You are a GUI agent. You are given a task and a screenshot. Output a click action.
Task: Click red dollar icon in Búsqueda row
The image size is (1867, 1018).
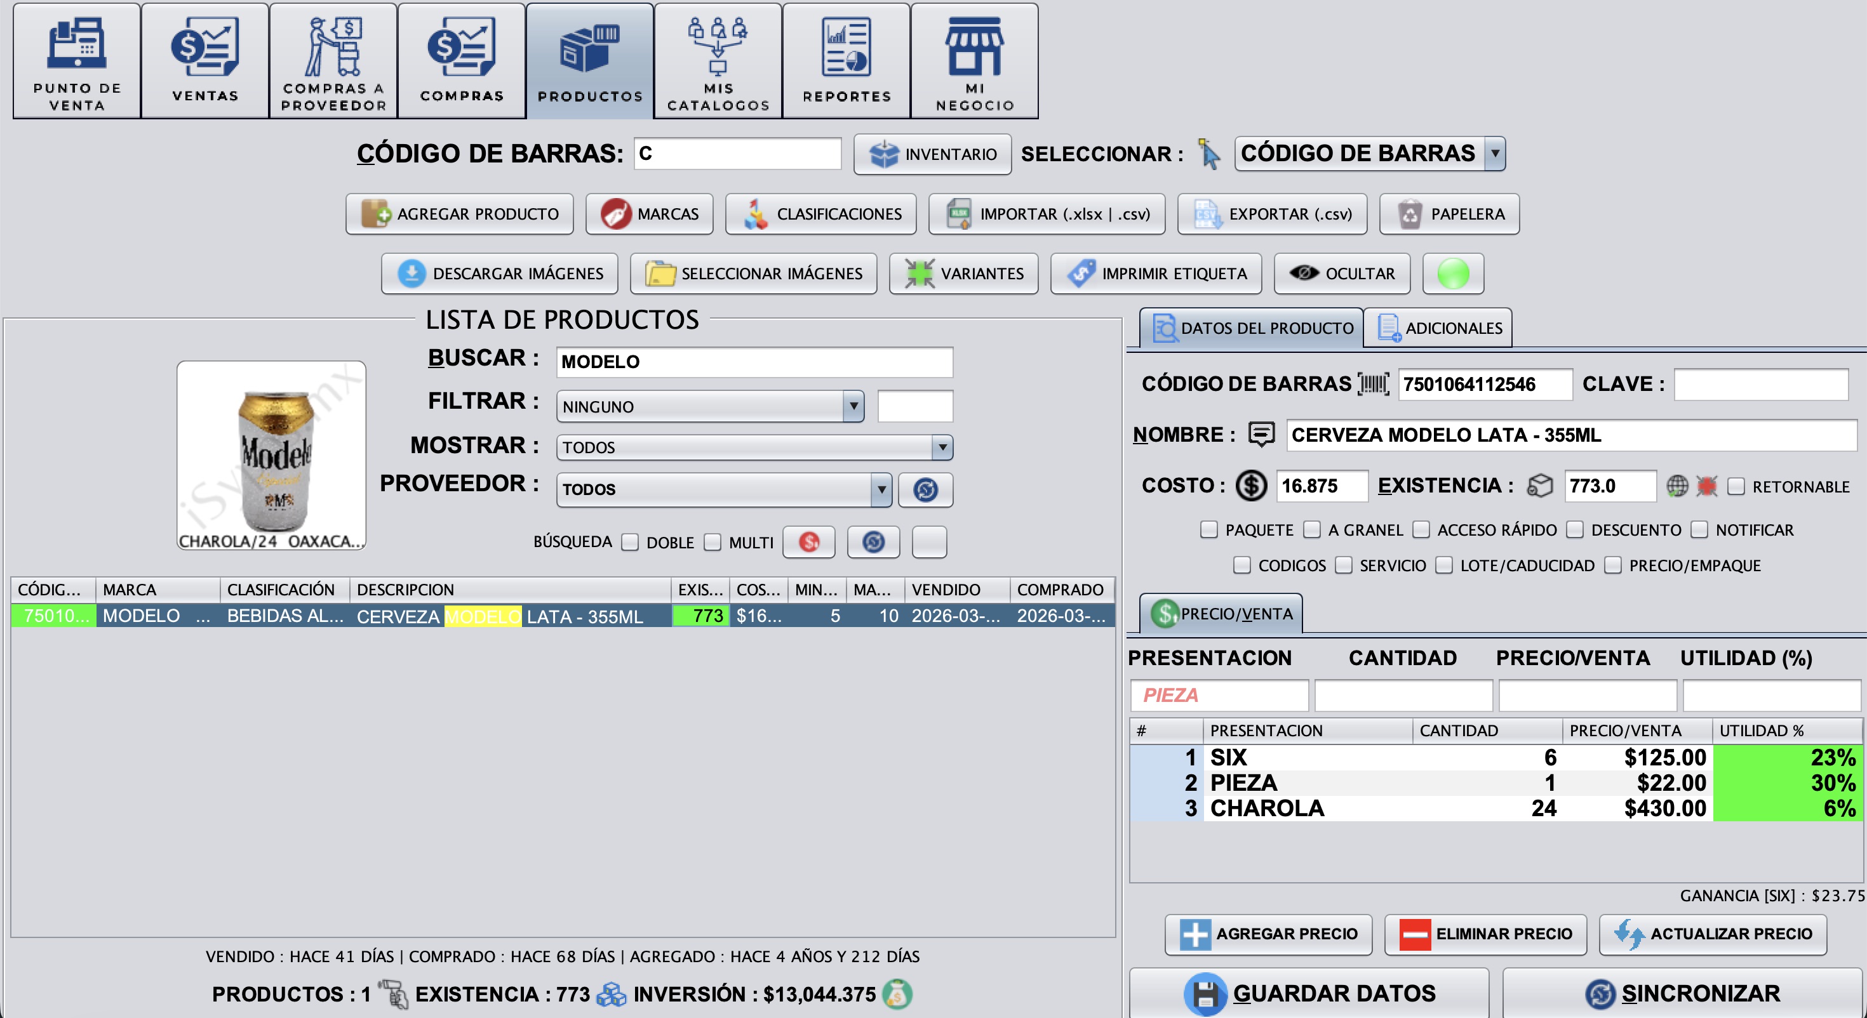pos(809,542)
